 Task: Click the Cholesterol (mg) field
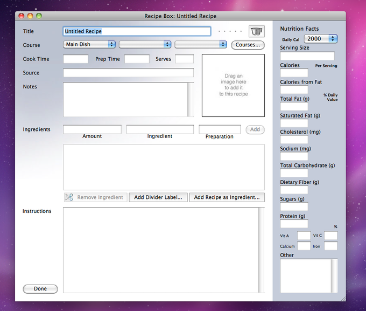pyautogui.click(x=294, y=140)
